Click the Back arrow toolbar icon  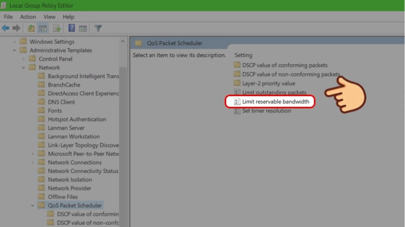[5, 28]
